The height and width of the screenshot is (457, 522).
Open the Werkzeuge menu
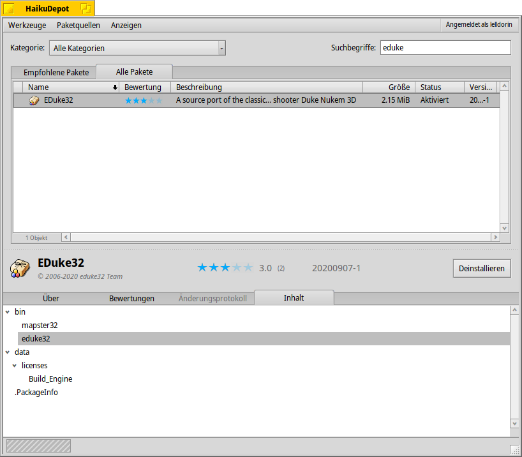27,26
